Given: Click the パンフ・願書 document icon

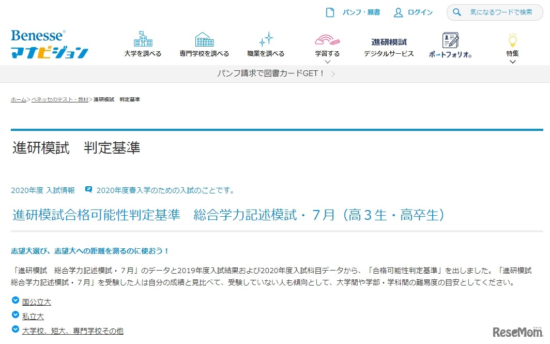Looking at the screenshot, I should coord(330,12).
